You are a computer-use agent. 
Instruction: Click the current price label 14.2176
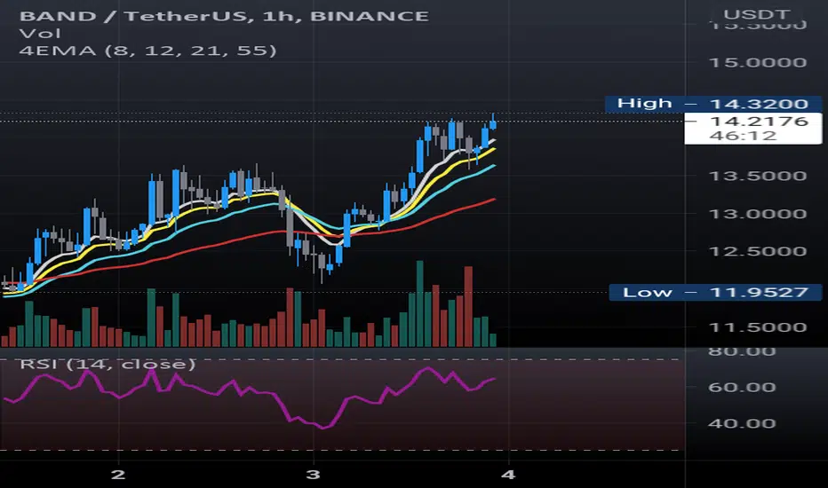[x=759, y=122]
